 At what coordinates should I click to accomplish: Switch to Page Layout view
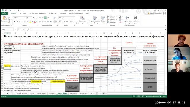(138, 96)
